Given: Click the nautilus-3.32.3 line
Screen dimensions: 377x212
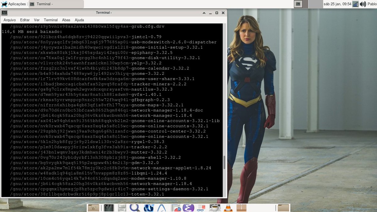Looking at the screenshot, I should pyautogui.click(x=91, y=89).
